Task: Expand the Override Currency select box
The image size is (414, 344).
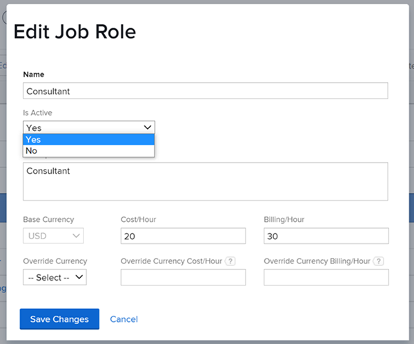Action: point(54,277)
